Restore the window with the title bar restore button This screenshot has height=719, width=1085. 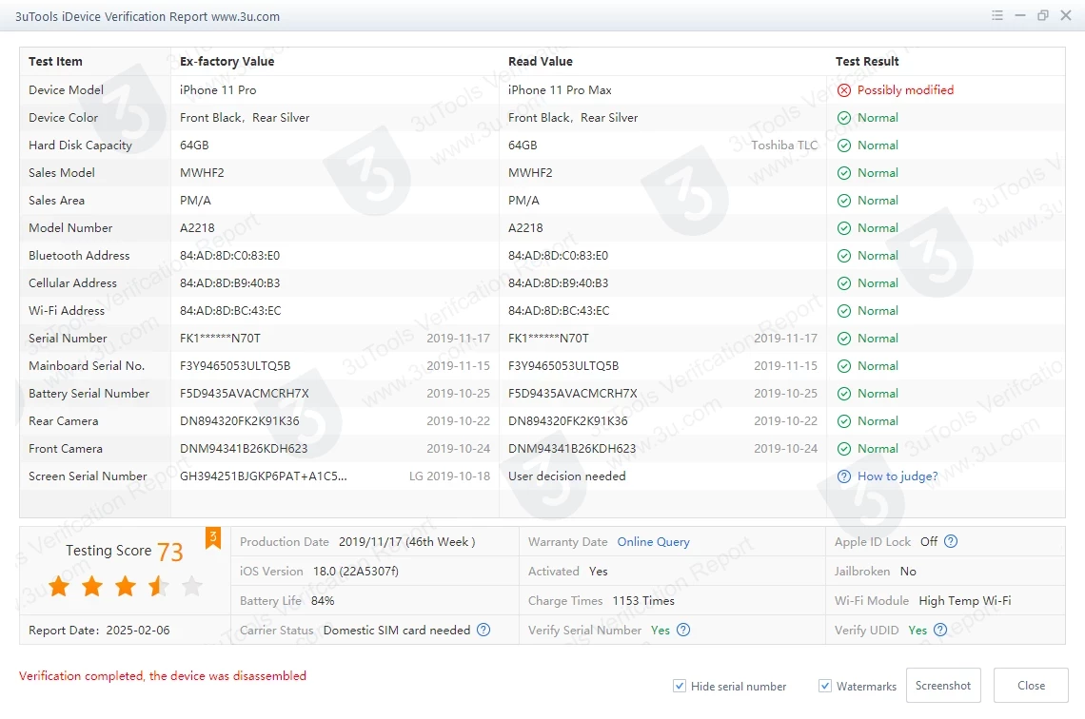(1043, 15)
